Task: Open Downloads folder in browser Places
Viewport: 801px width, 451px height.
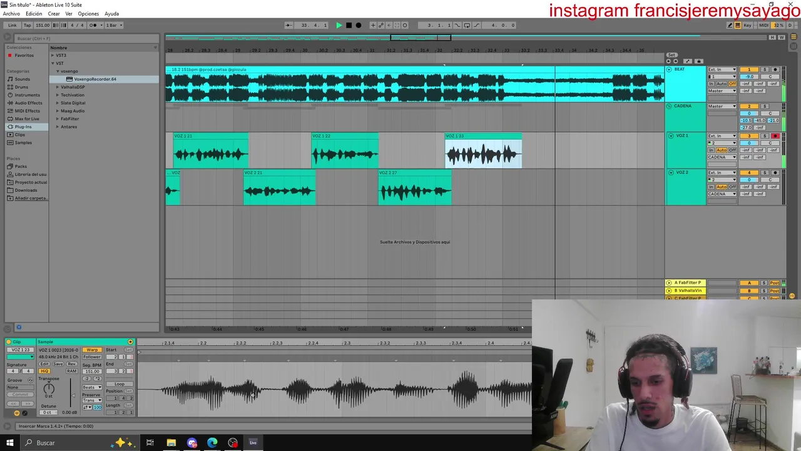Action: [x=26, y=190]
